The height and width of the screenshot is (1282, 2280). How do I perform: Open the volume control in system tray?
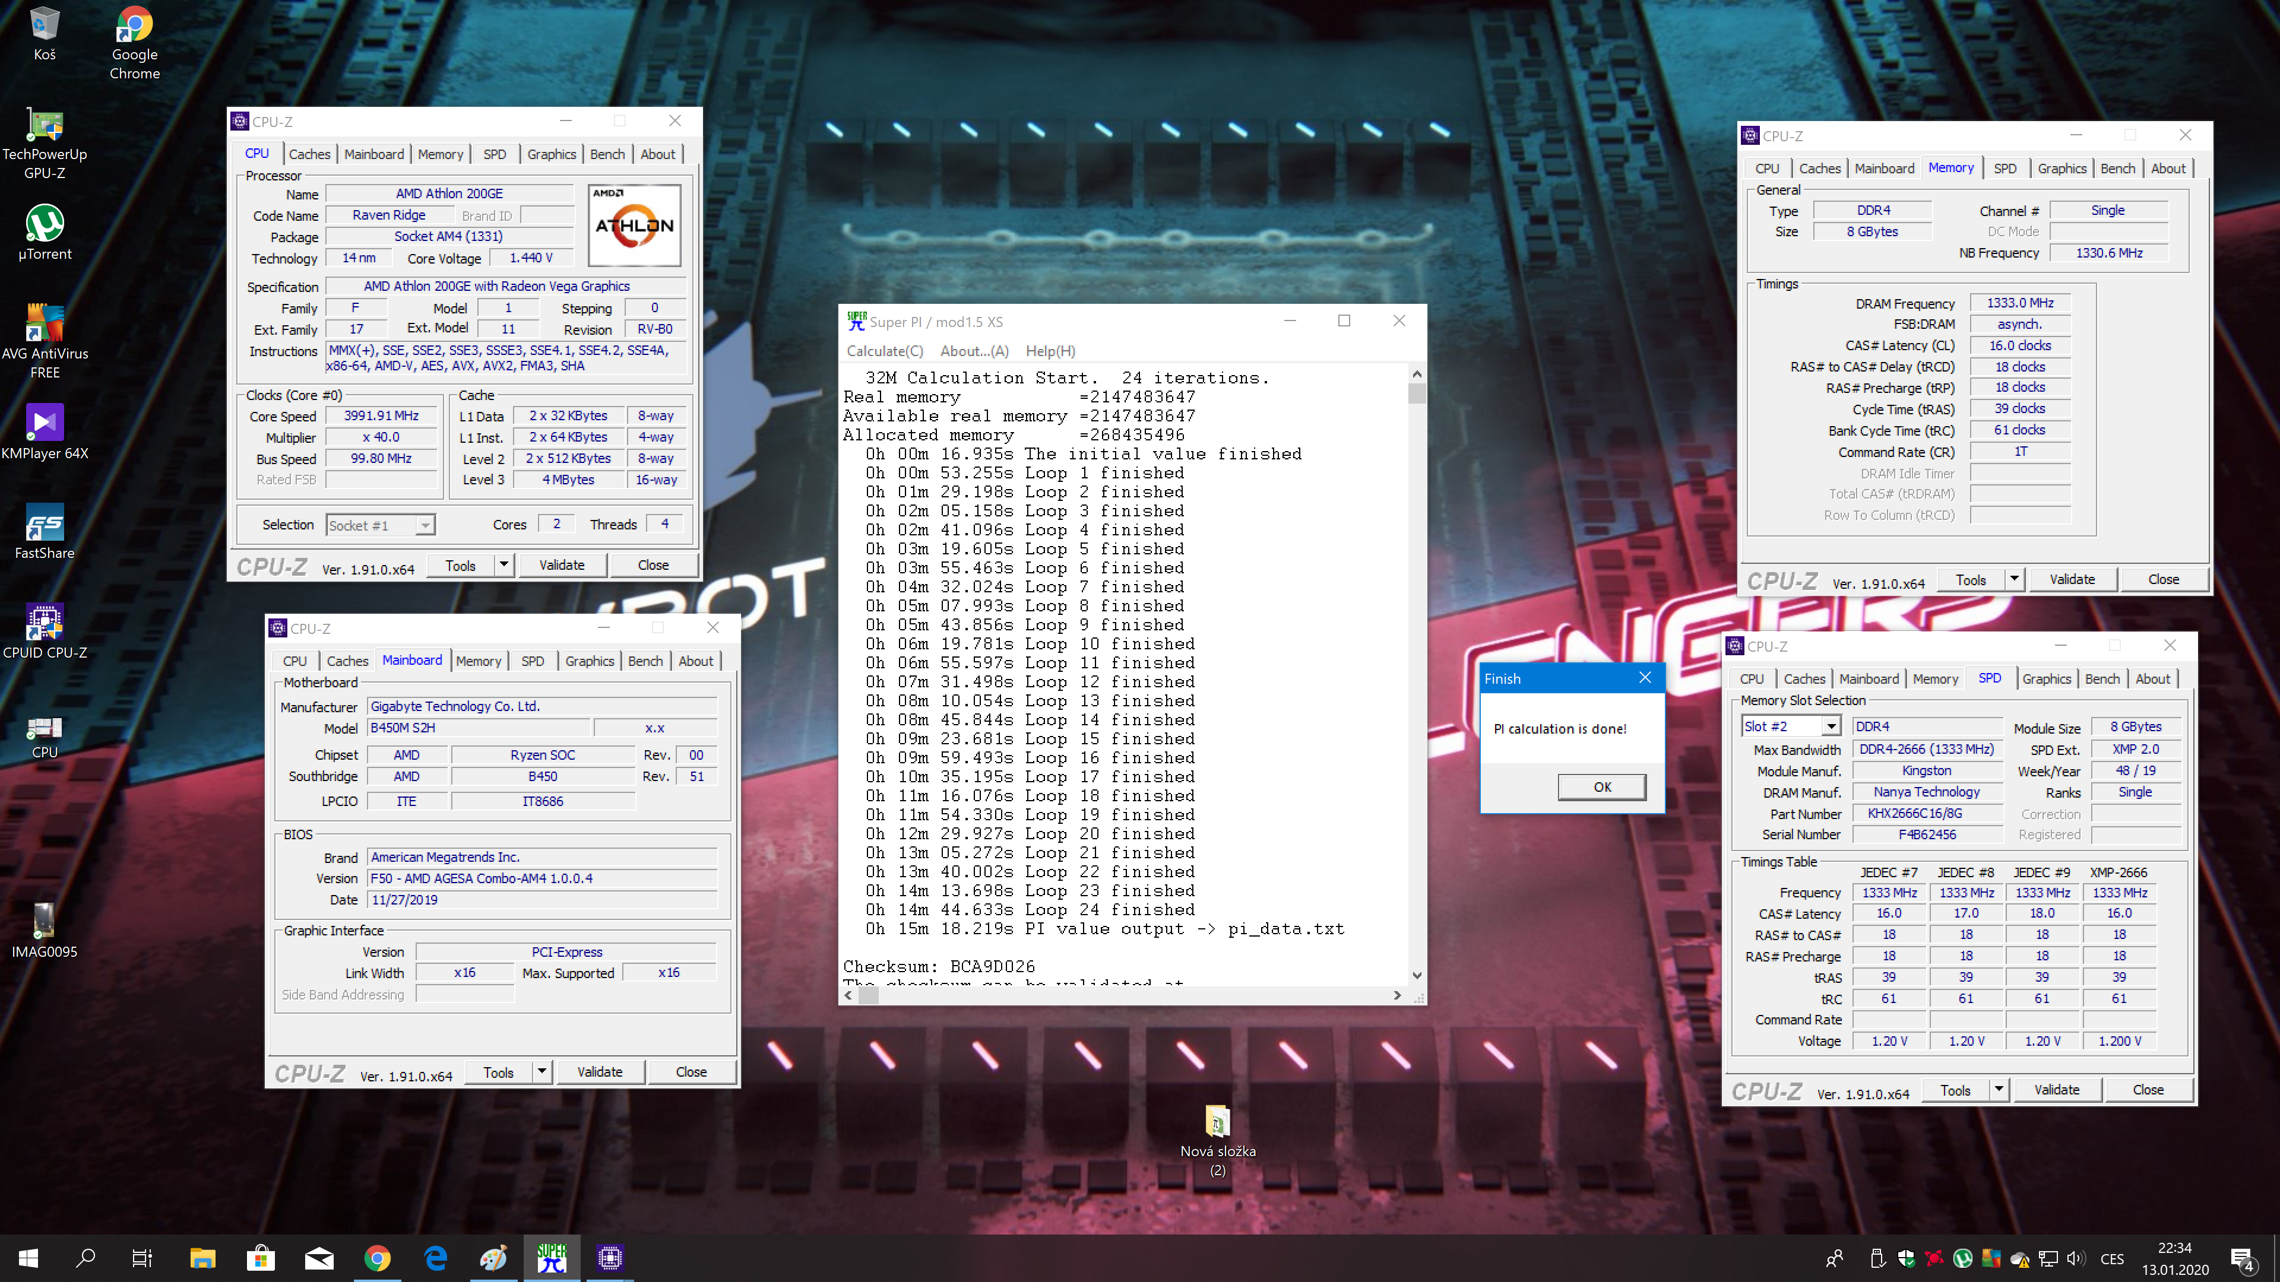click(x=2075, y=1258)
